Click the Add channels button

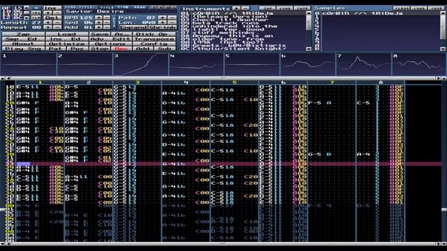(x=143, y=49)
